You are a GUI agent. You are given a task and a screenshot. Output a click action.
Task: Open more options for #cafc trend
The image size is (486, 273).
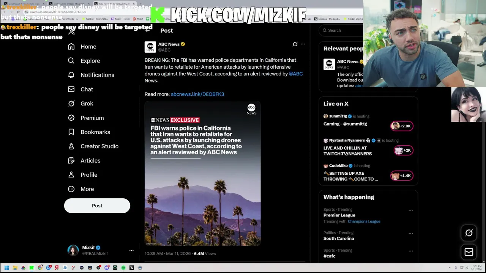(x=410, y=251)
